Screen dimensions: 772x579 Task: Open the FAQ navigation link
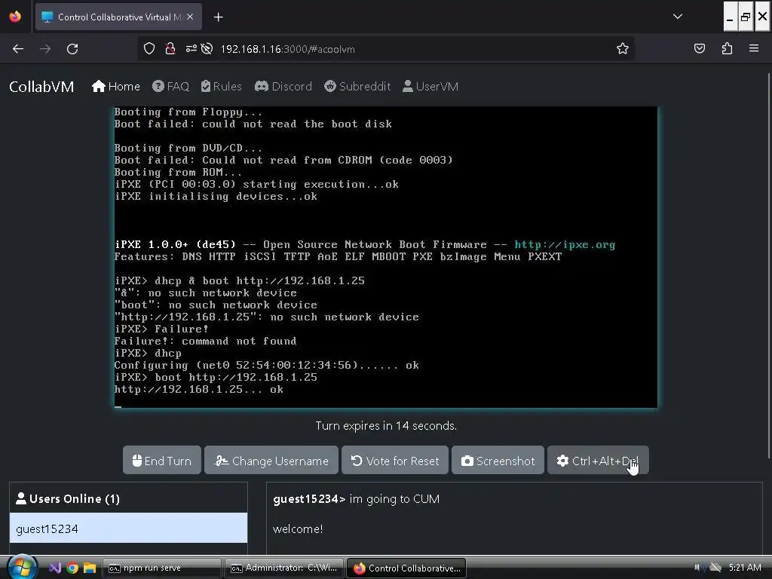point(170,87)
